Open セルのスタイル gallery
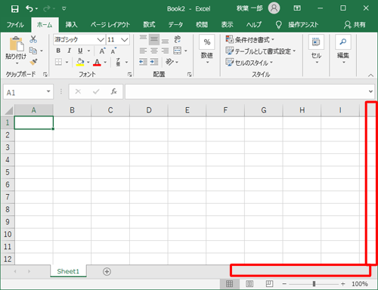 [x=249, y=63]
